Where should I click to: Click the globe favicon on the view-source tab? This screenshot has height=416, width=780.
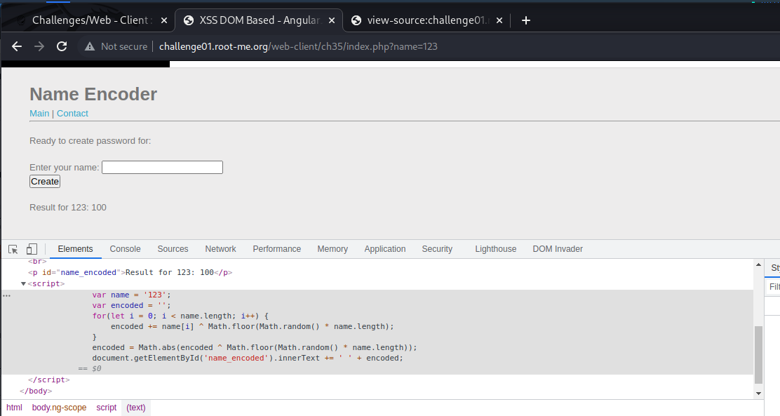pyautogui.click(x=356, y=20)
